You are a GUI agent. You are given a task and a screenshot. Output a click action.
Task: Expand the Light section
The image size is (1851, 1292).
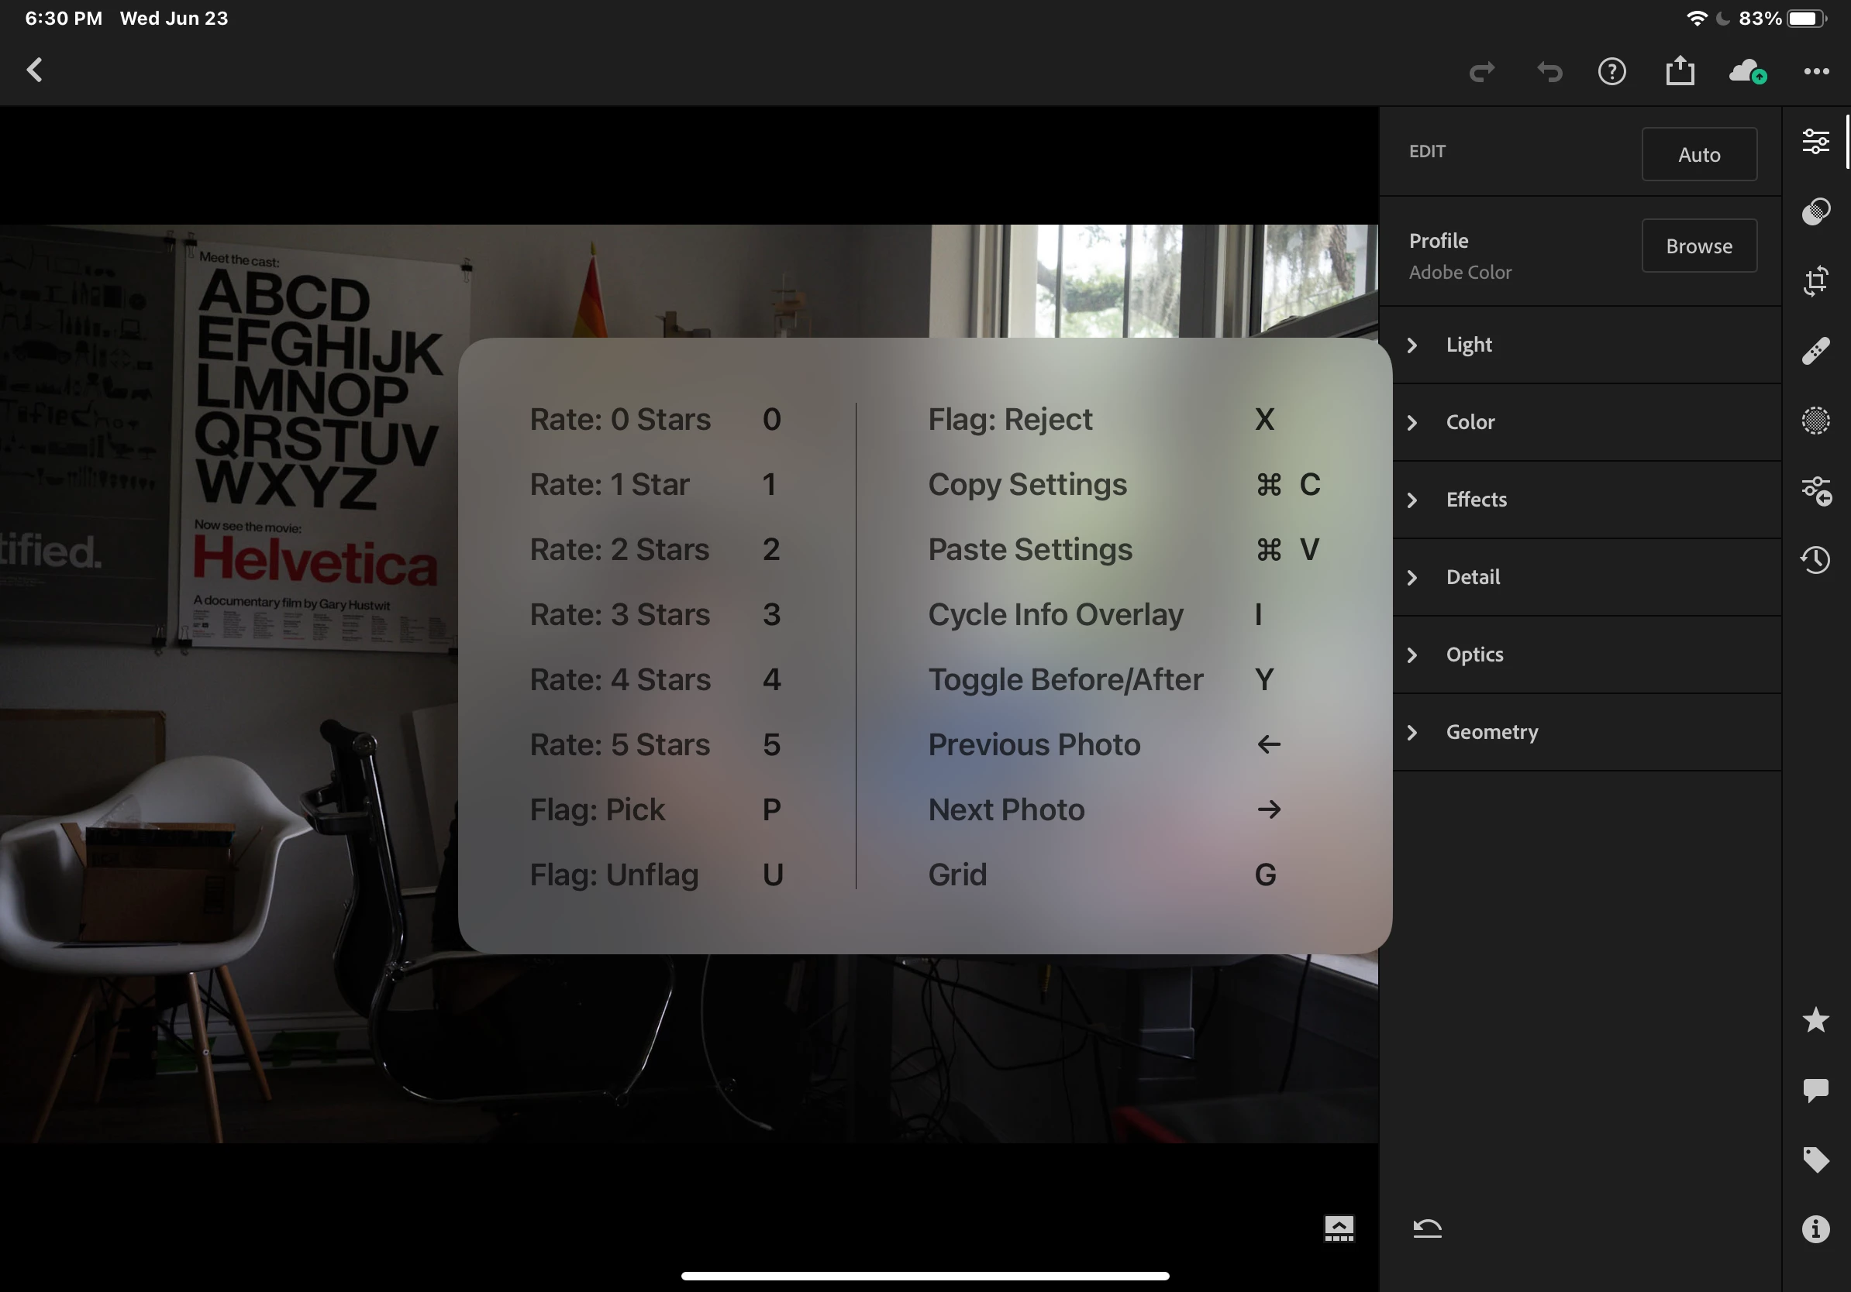click(1467, 345)
